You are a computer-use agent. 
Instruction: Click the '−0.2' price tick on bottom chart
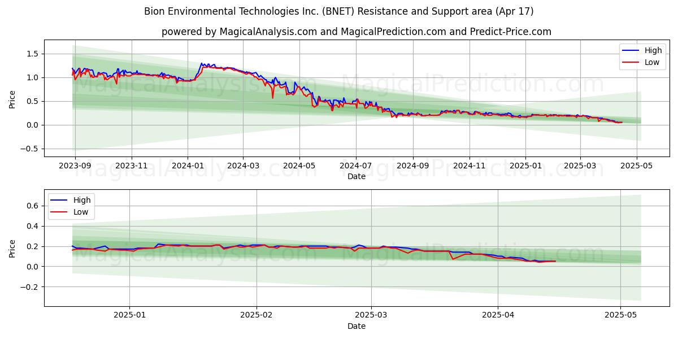click(x=30, y=286)
